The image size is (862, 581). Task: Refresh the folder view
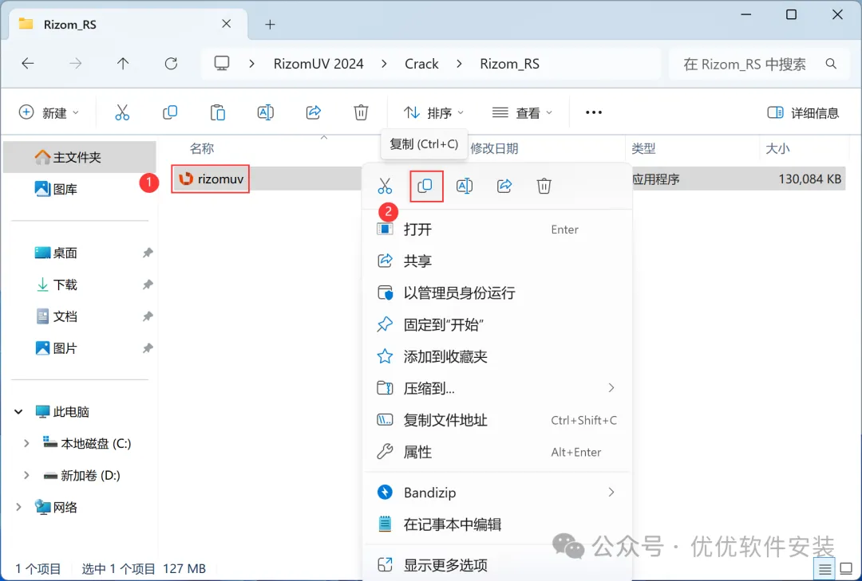tap(171, 64)
